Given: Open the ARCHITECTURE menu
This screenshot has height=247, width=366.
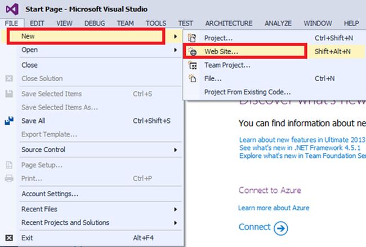Looking at the screenshot, I should coord(229,23).
